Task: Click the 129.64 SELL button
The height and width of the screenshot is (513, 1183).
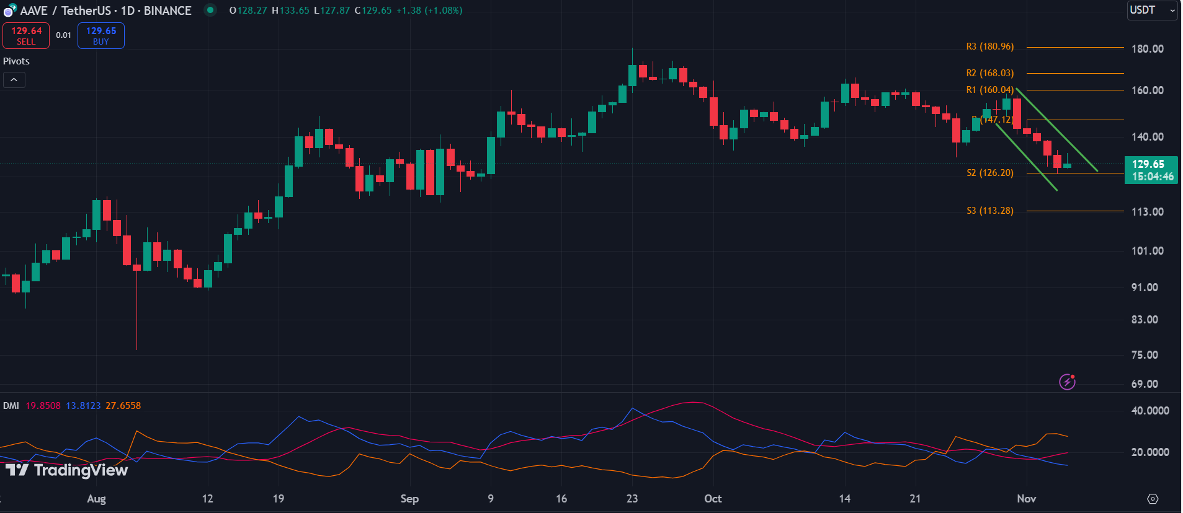Action: pyautogui.click(x=26, y=35)
